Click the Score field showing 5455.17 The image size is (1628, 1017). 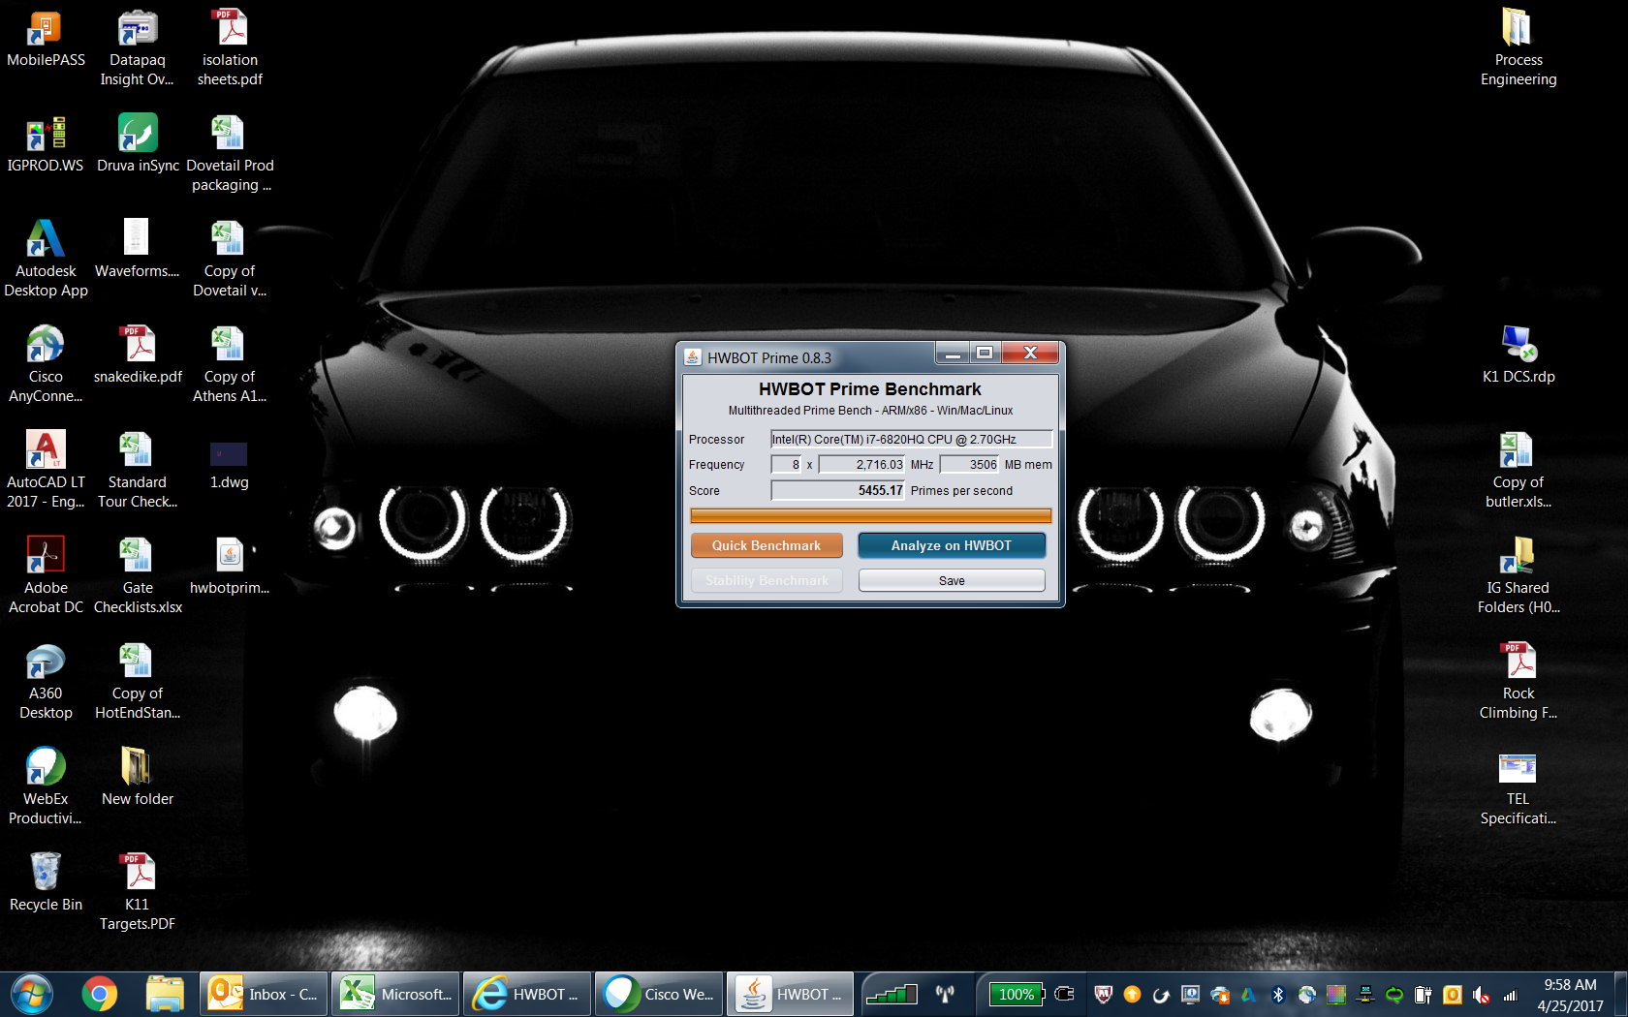click(x=837, y=490)
